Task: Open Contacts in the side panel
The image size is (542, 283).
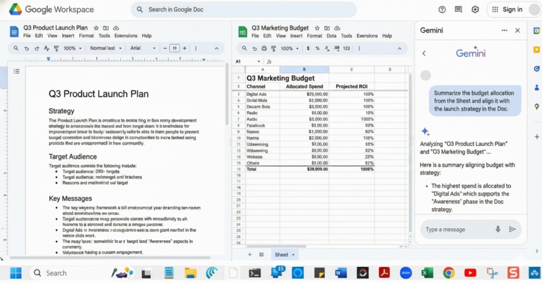Action: (x=537, y=88)
